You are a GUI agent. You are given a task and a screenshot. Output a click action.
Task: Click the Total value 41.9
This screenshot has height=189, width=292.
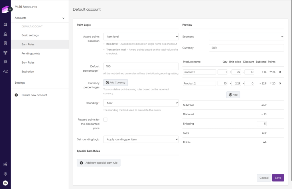coord(264,133)
